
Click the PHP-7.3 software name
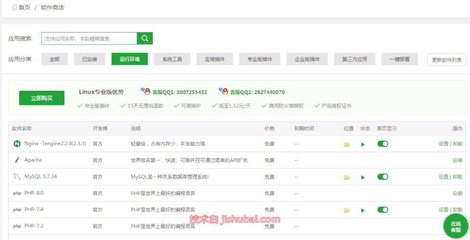pyautogui.click(x=34, y=226)
